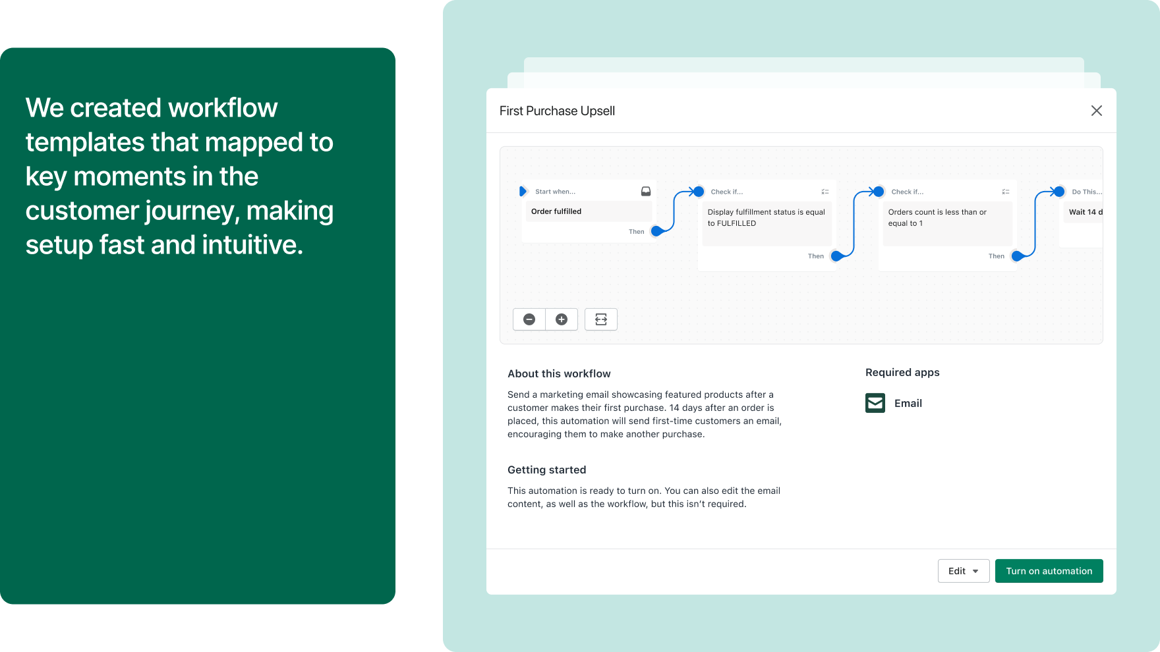
Task: Close the First Purchase Upsell dialog
Action: (x=1096, y=111)
